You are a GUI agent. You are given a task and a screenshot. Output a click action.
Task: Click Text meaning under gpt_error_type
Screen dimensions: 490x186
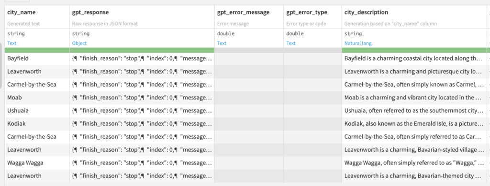[x=291, y=43]
